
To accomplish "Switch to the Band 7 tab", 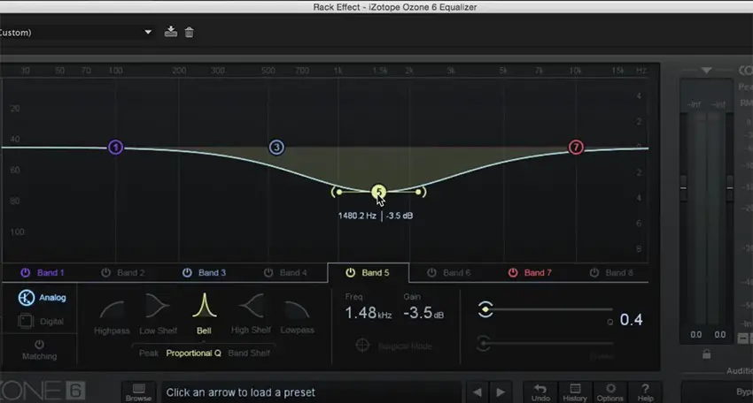I will pos(538,273).
